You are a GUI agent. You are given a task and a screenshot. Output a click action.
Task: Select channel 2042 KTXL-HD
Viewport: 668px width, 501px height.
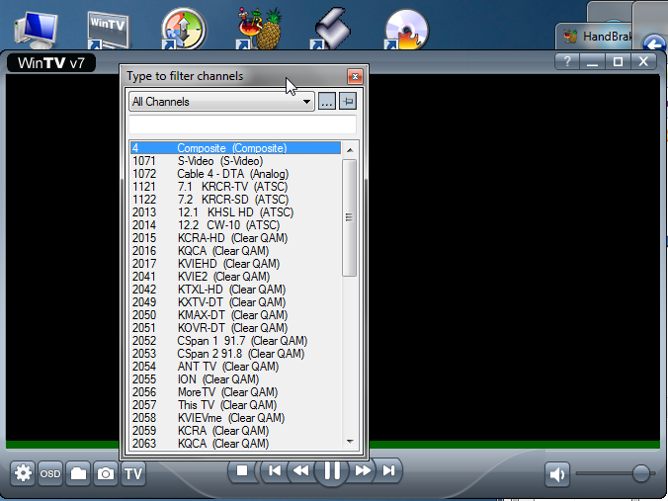point(235,290)
